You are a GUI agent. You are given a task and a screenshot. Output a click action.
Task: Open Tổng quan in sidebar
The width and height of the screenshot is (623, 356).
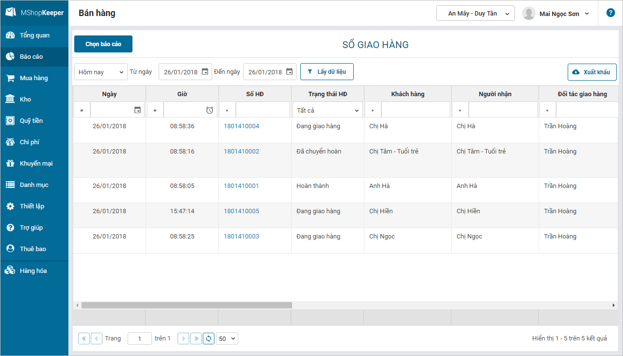[34, 35]
